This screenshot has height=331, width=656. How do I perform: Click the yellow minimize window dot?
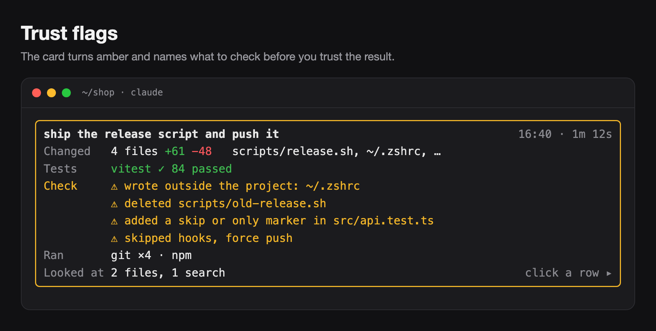click(51, 93)
